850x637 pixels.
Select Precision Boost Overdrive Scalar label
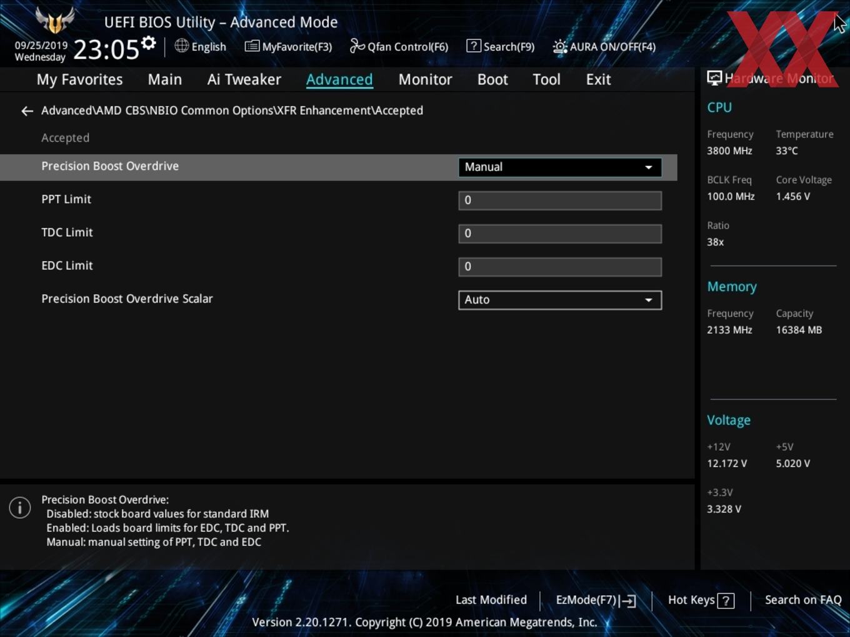[127, 299]
